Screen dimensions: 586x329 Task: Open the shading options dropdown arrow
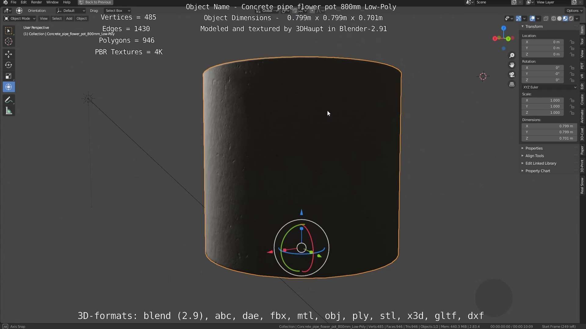pos(577,19)
